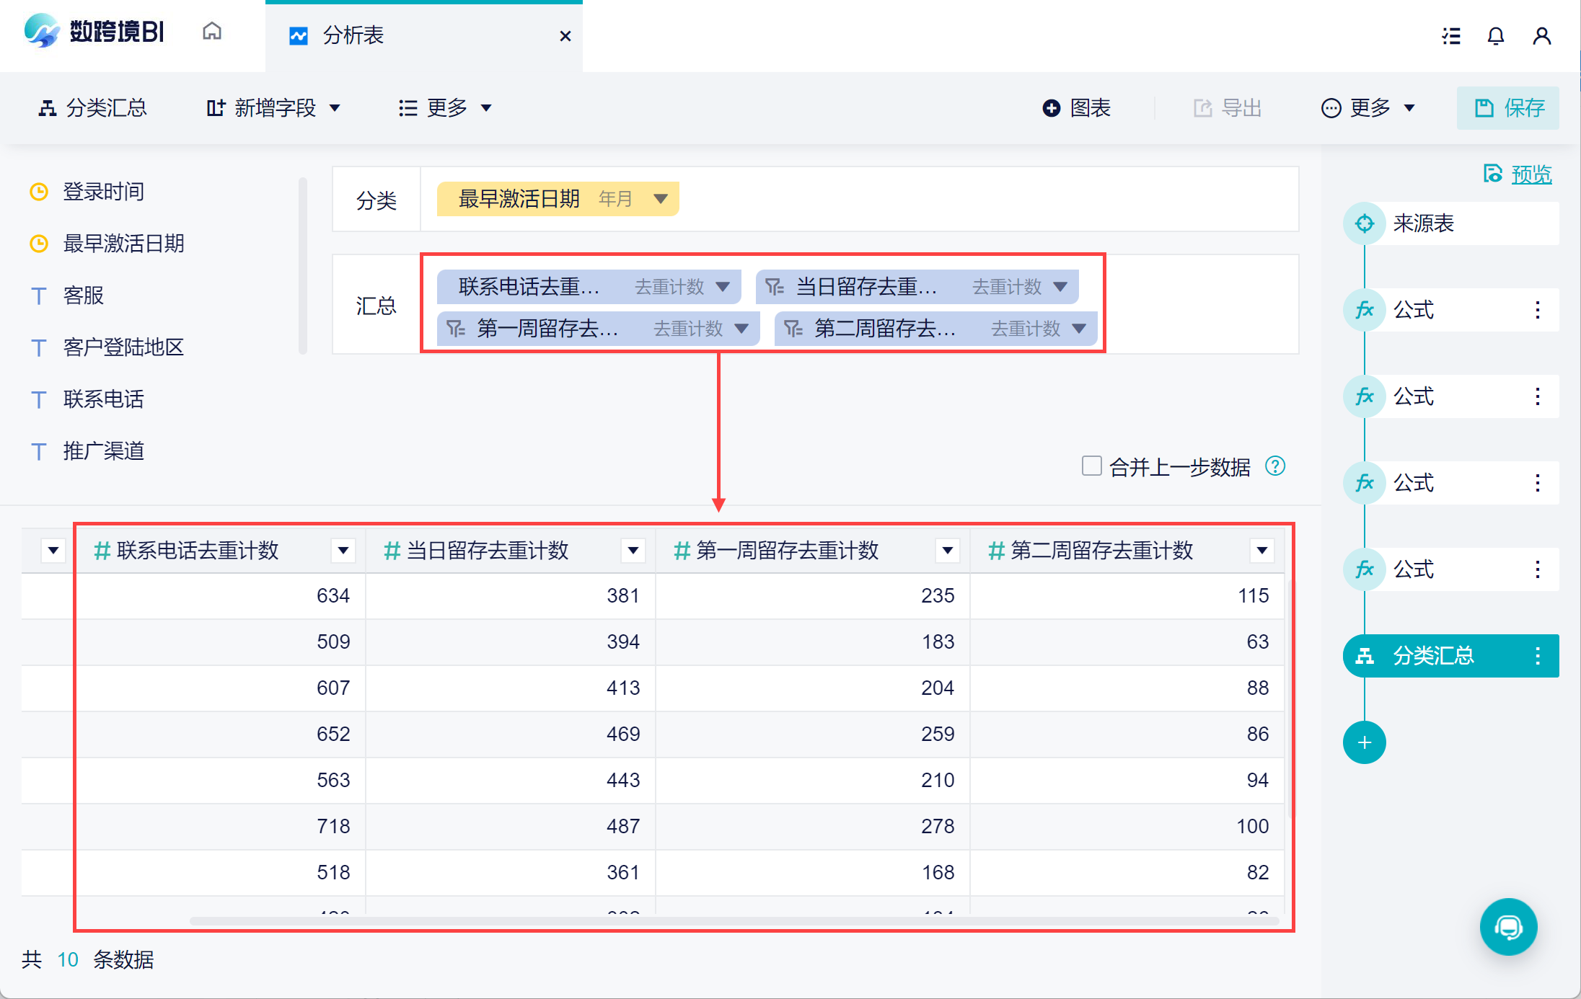Click the task list icon top right
1581x999 pixels.
click(x=1451, y=35)
